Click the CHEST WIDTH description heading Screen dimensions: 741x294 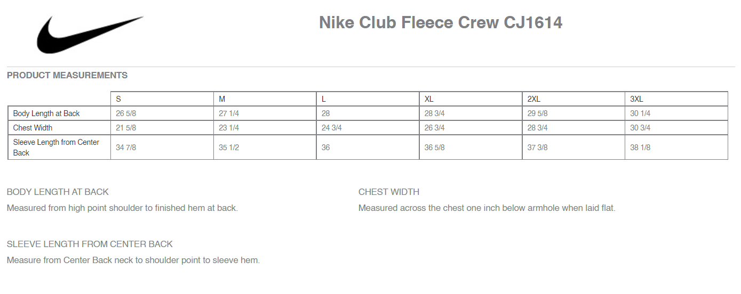tap(389, 192)
